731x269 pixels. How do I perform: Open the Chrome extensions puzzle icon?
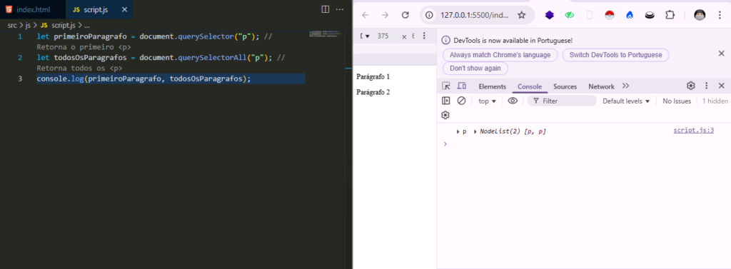pyautogui.click(x=670, y=15)
